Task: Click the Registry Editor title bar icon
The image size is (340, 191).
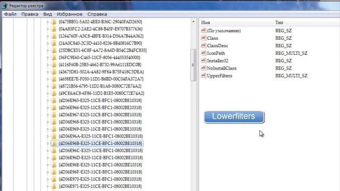Action: click(x=5, y=6)
